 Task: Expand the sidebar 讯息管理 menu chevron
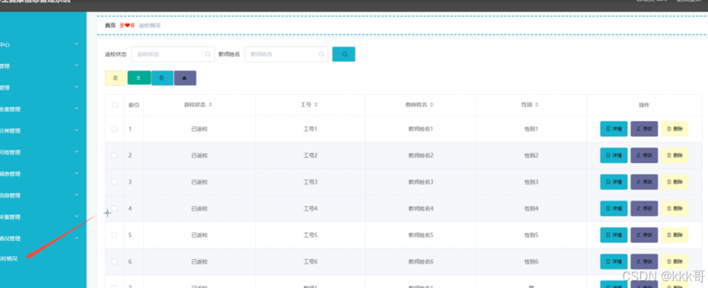click(76, 195)
